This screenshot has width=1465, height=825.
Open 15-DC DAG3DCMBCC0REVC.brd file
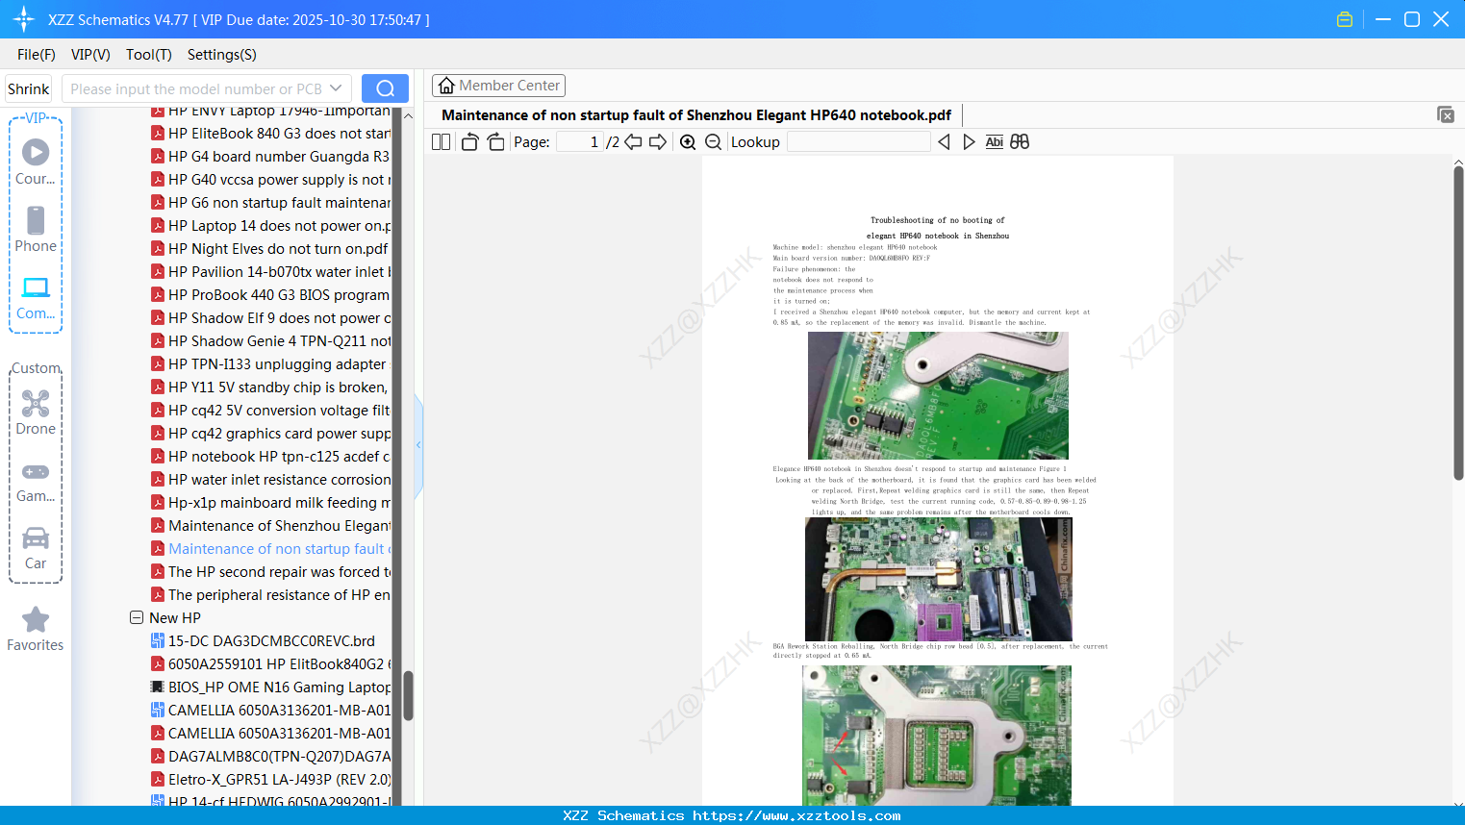(264, 641)
